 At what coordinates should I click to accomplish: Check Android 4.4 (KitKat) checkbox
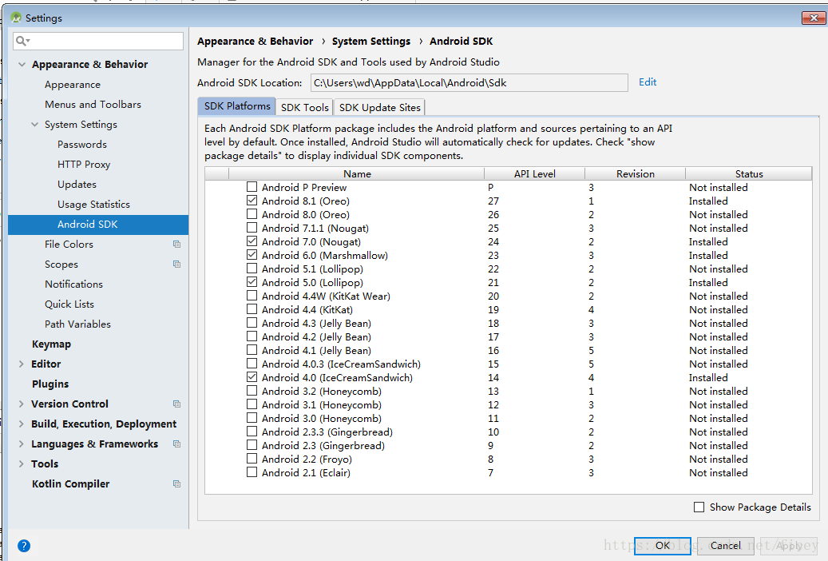(252, 309)
